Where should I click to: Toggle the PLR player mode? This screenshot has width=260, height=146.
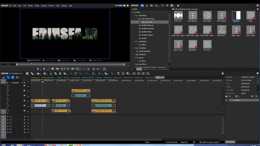(117, 6)
